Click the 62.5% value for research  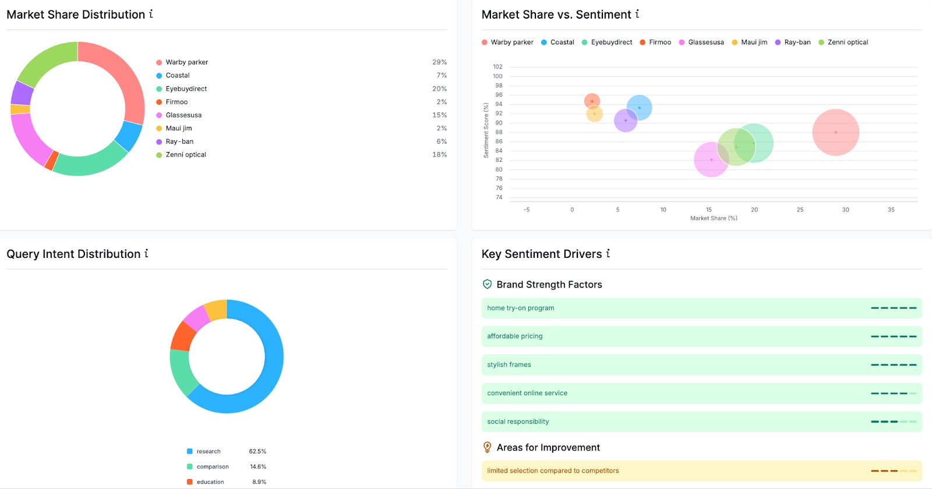[257, 451]
